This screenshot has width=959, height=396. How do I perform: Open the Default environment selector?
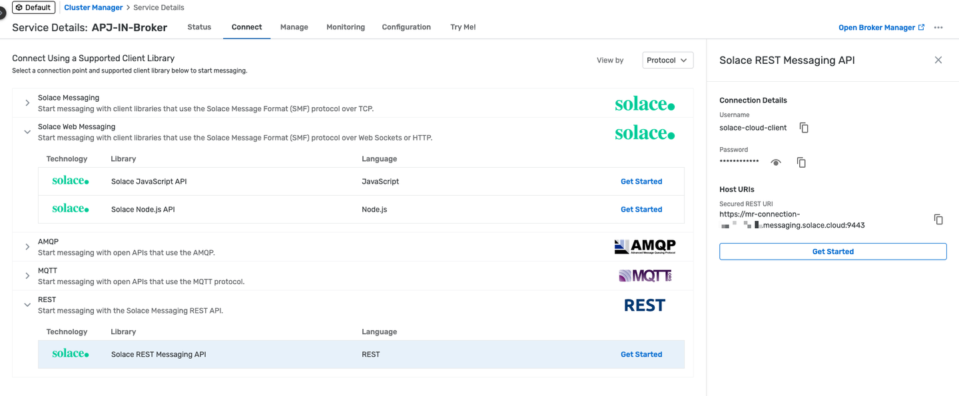pyautogui.click(x=33, y=7)
